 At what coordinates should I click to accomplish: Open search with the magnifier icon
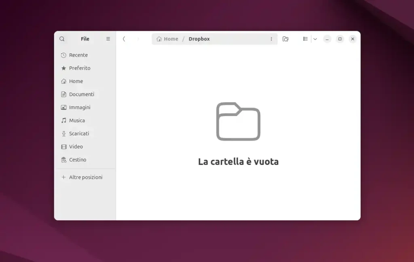pos(61,39)
